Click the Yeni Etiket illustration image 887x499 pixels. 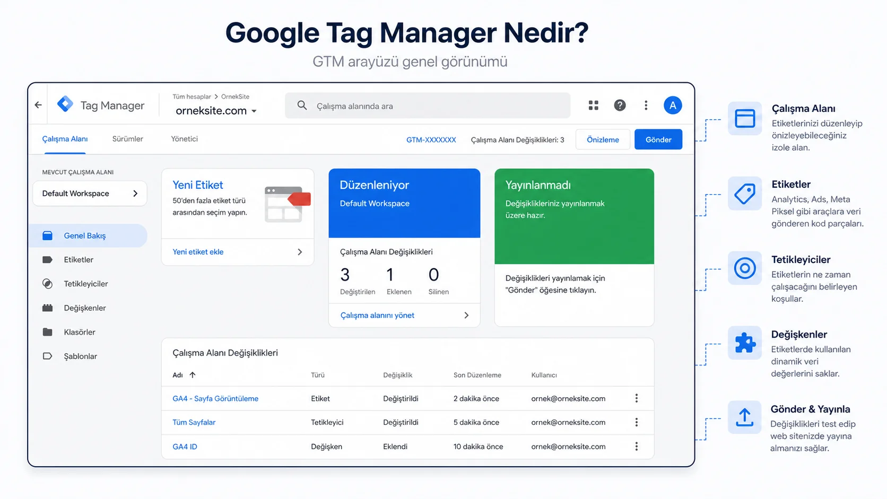[287, 204]
